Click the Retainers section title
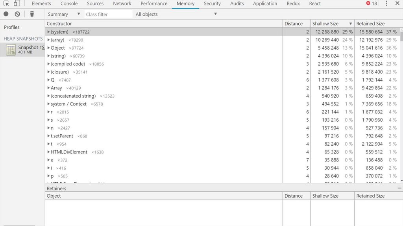 click(56, 188)
